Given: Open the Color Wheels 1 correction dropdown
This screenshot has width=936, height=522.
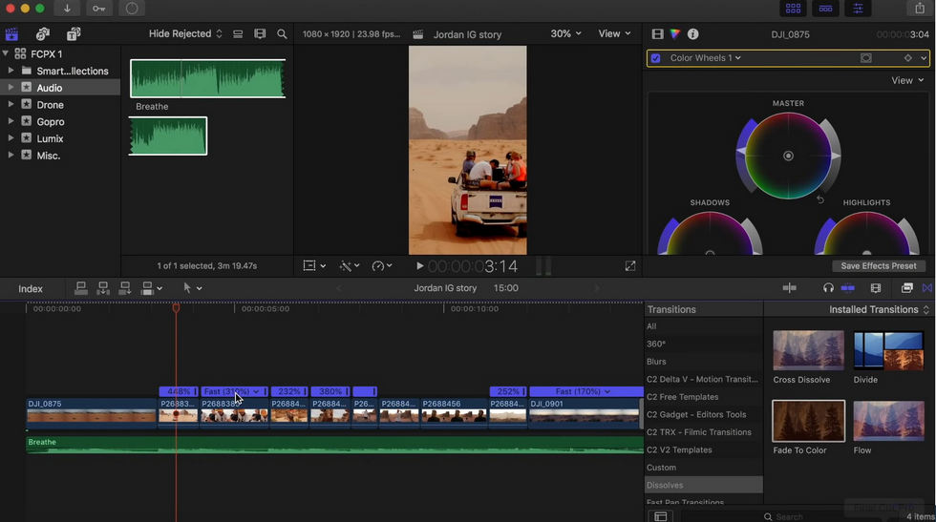Looking at the screenshot, I should point(706,58).
